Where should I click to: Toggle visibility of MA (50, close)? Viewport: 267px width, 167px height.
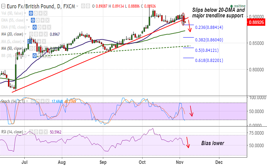coord(31,48)
